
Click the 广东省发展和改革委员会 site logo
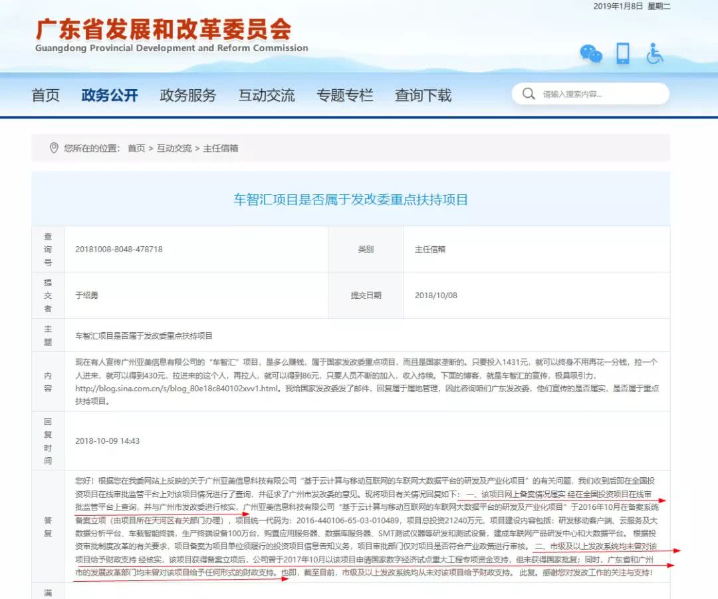[x=164, y=30]
